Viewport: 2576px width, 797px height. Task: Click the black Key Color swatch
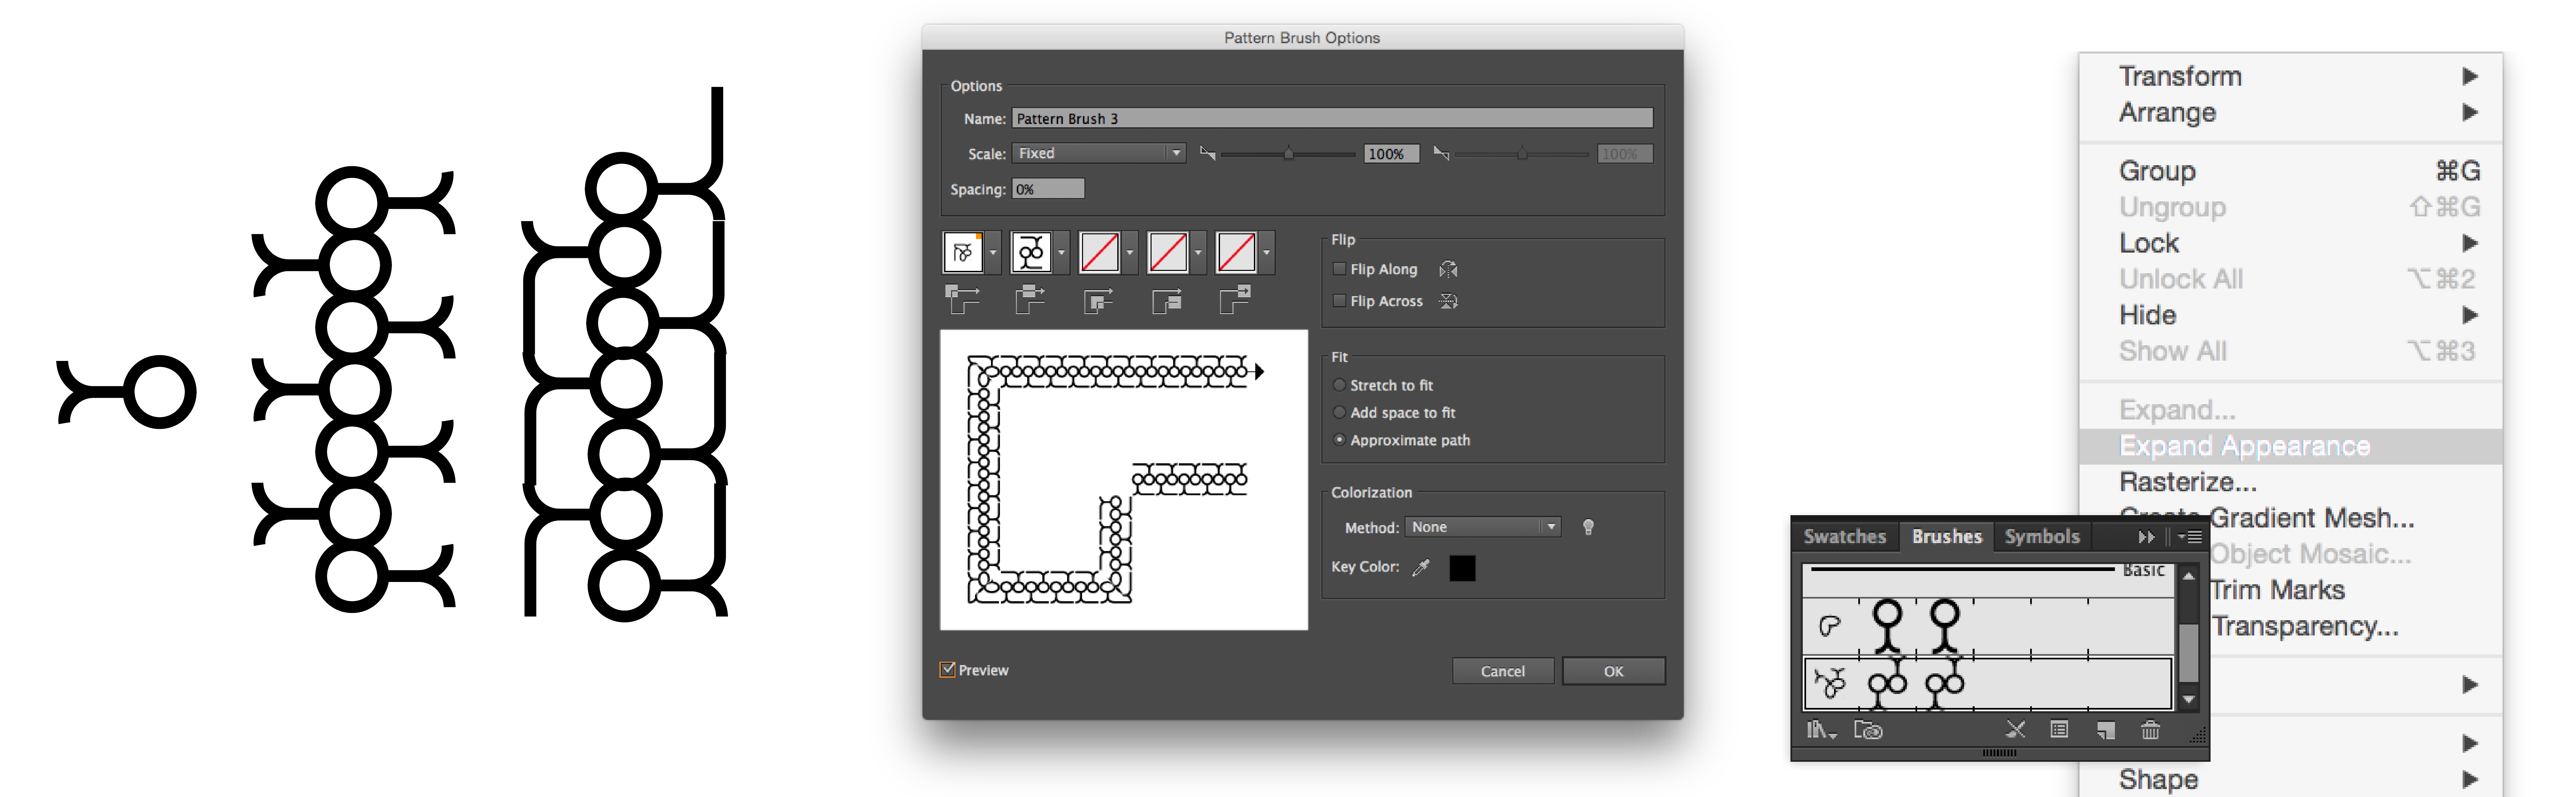[x=1462, y=568]
